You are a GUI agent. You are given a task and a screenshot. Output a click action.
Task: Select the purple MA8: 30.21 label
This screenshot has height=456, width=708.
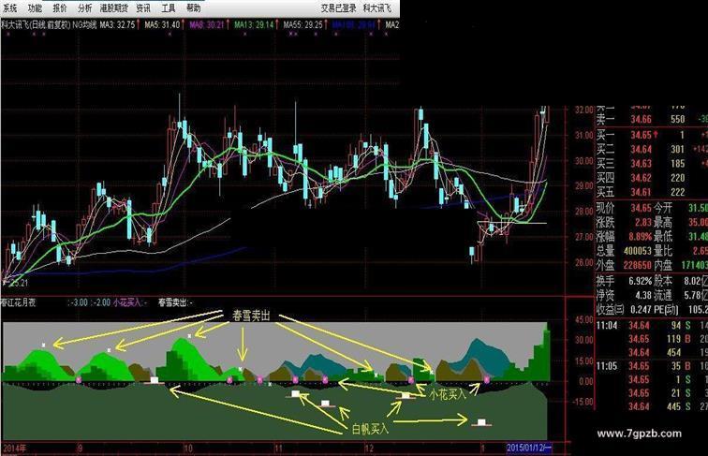pyautogui.click(x=207, y=24)
